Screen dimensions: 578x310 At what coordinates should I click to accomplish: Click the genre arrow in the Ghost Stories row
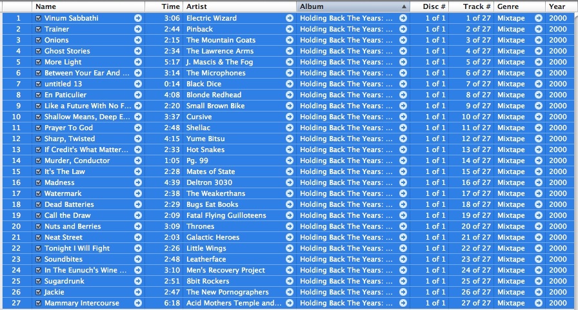pyautogui.click(x=538, y=51)
